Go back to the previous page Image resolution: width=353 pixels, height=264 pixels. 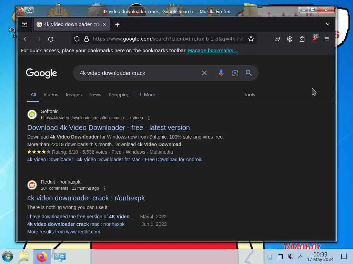coord(26,39)
